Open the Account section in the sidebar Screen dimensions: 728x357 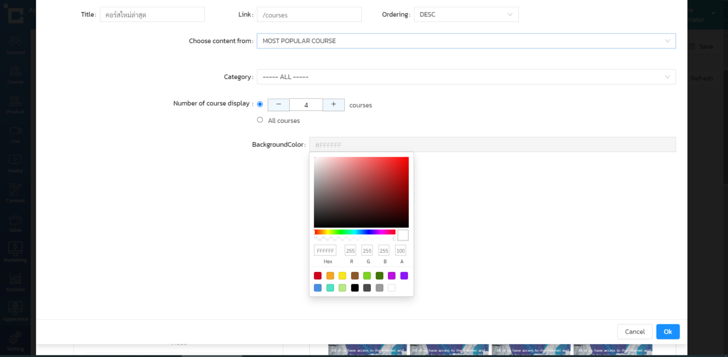[15, 45]
